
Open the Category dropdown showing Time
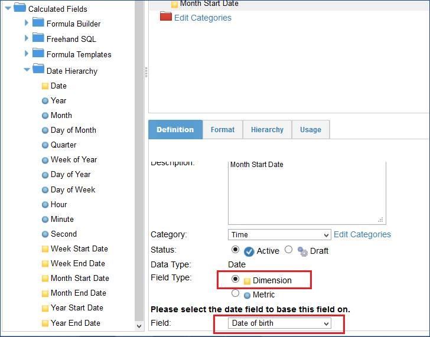(279, 235)
